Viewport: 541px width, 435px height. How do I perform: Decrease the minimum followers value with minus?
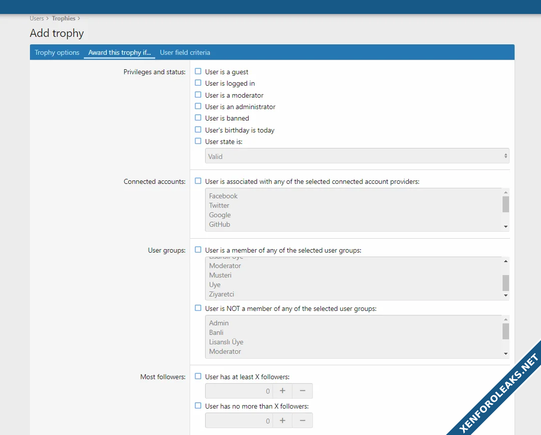[x=302, y=391]
